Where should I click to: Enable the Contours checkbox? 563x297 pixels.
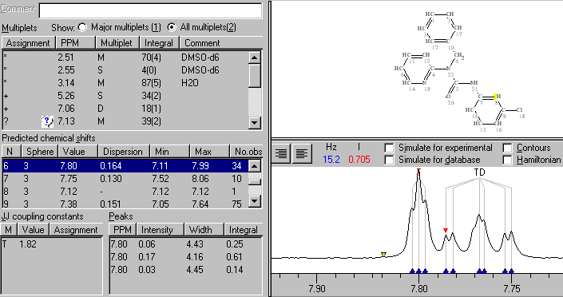[x=507, y=148]
